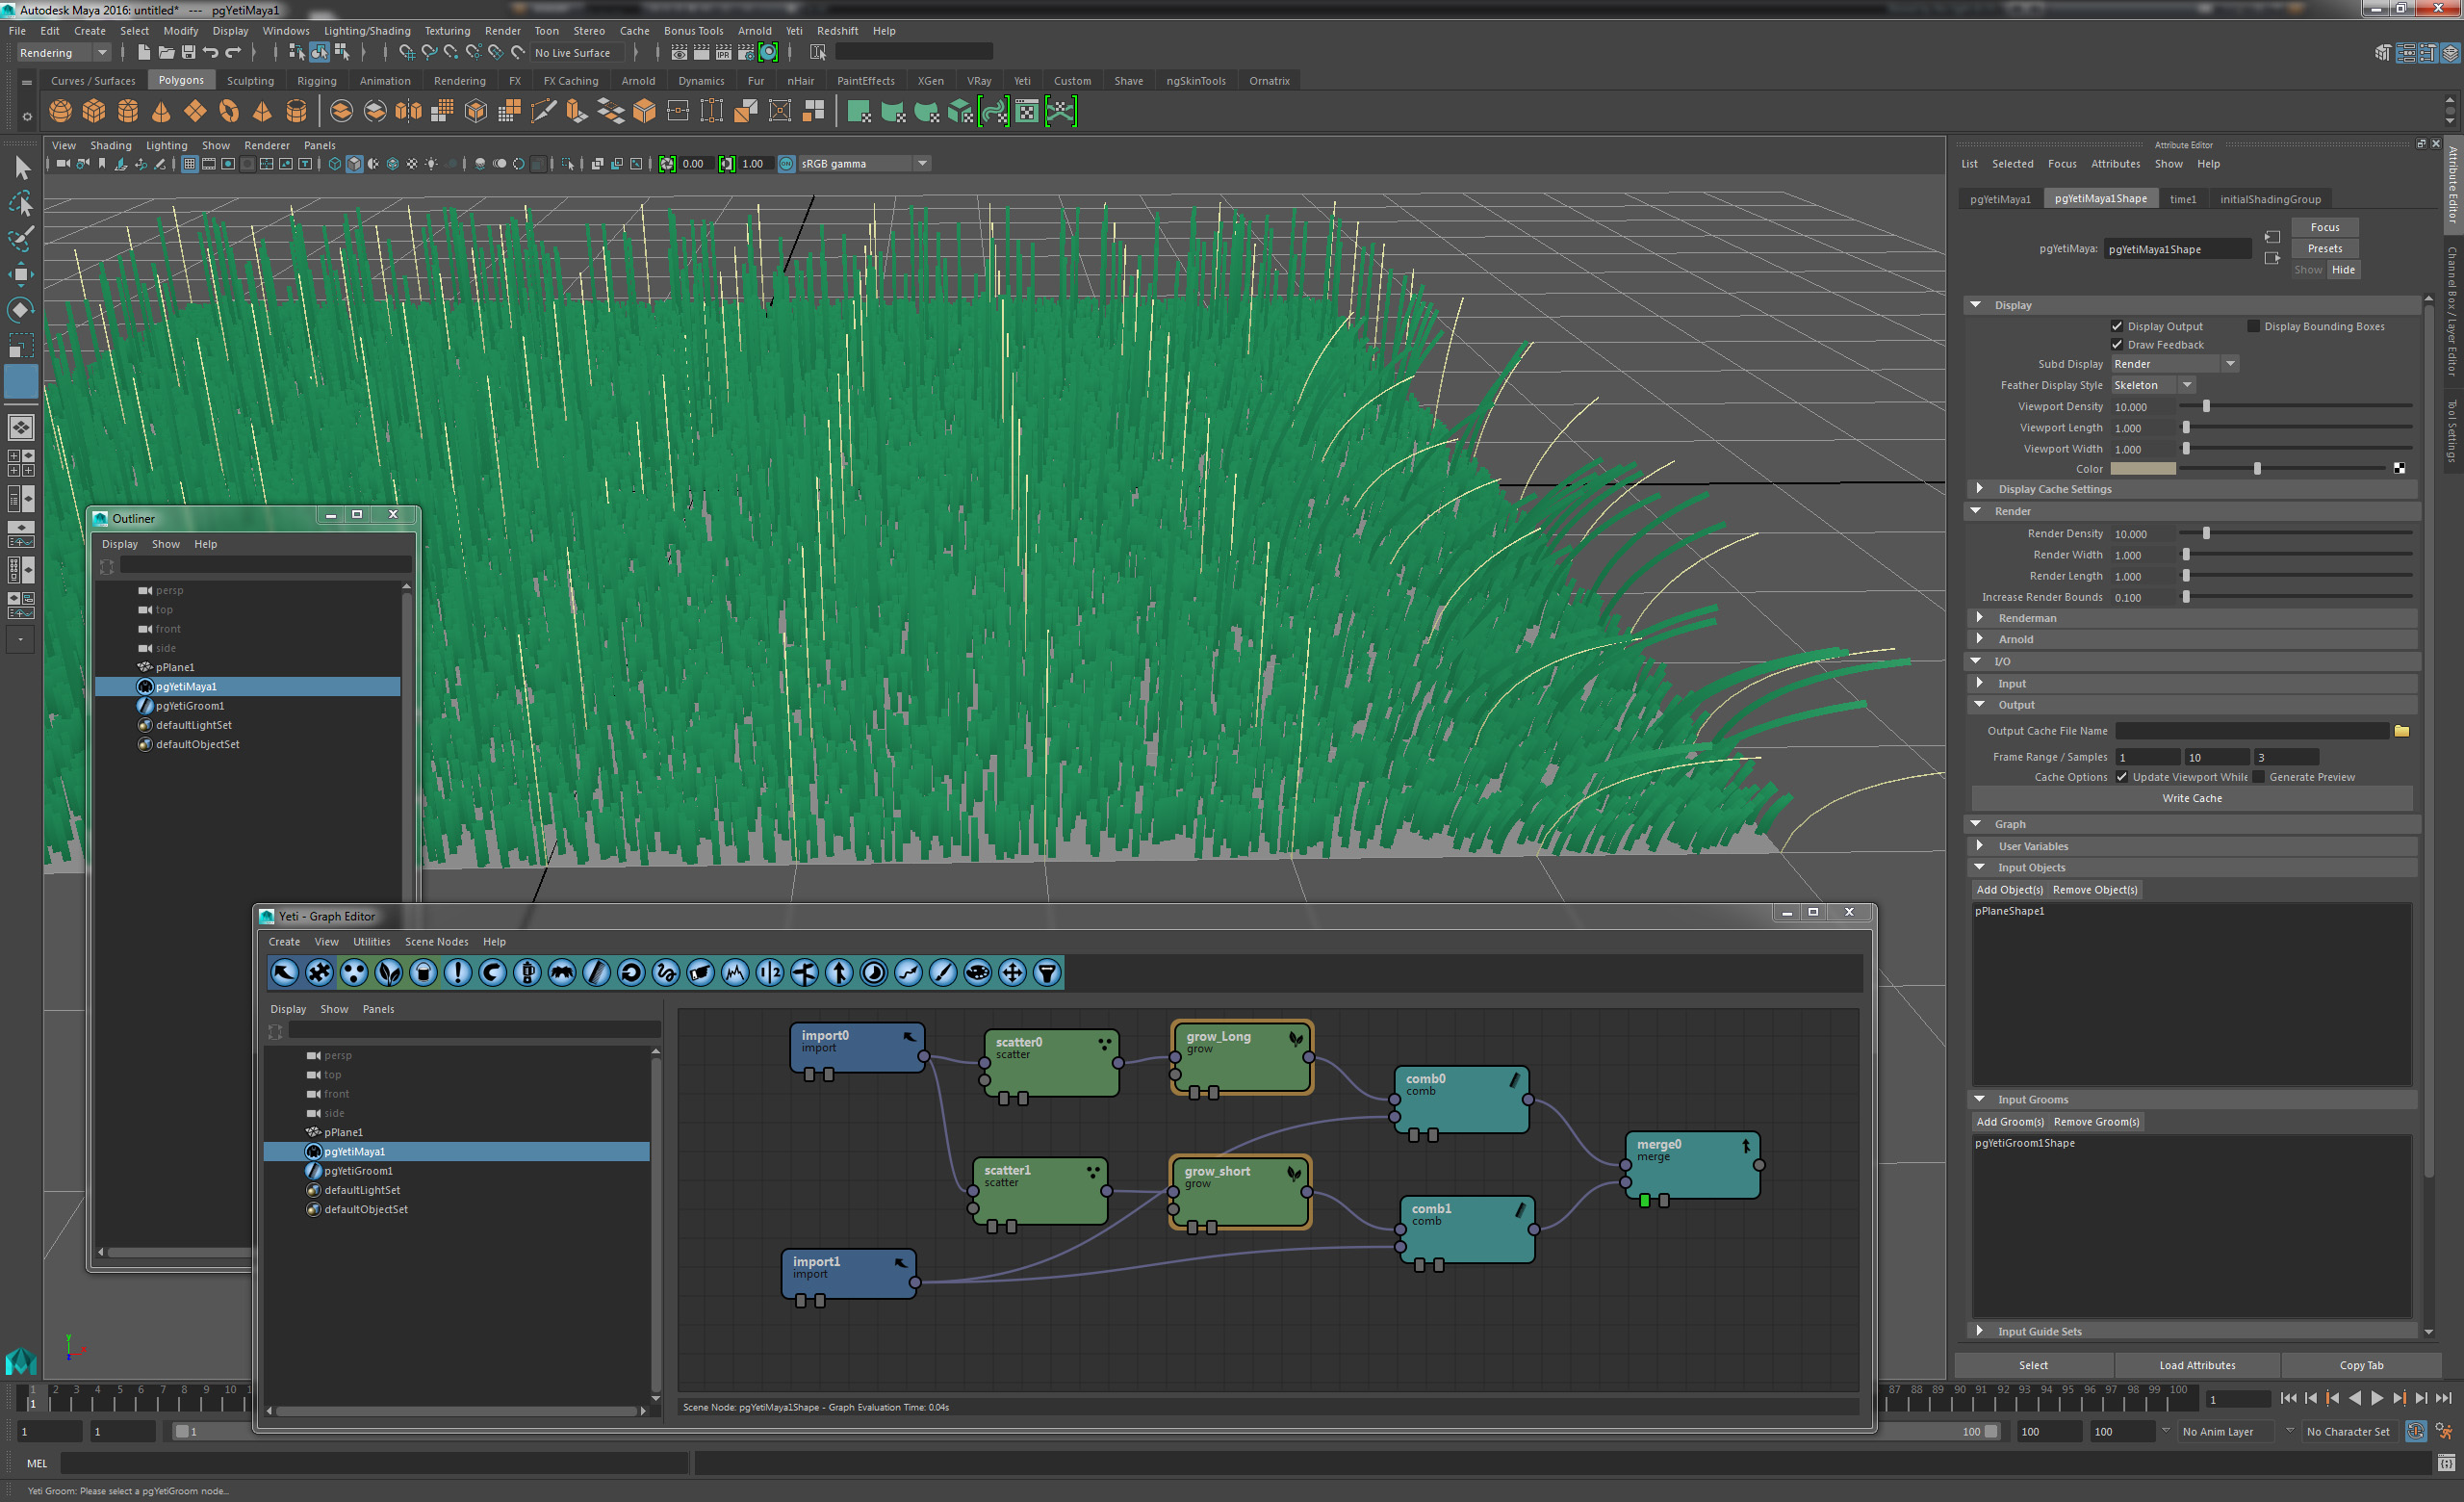Drag the Viewport Density slider

2205,406
